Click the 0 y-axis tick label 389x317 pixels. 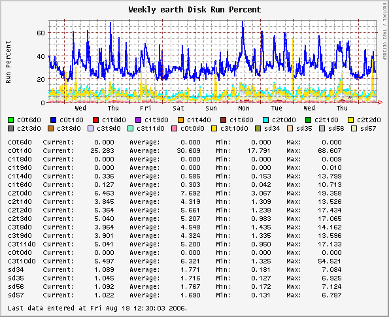click(x=42, y=103)
